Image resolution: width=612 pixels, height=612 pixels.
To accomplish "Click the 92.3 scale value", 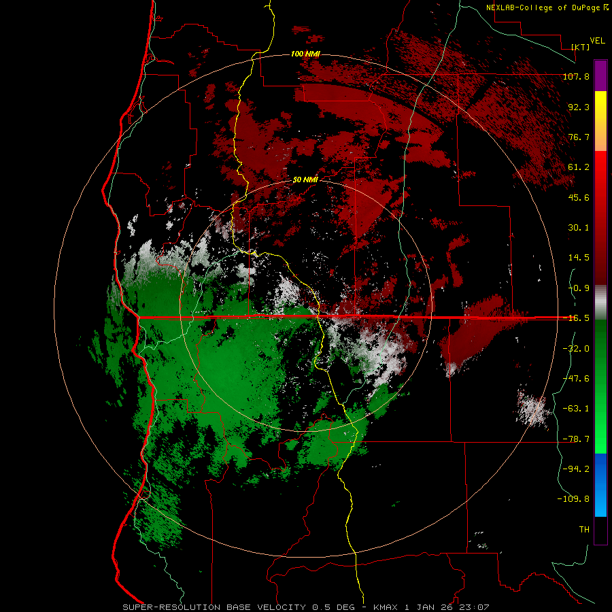I will [579, 107].
